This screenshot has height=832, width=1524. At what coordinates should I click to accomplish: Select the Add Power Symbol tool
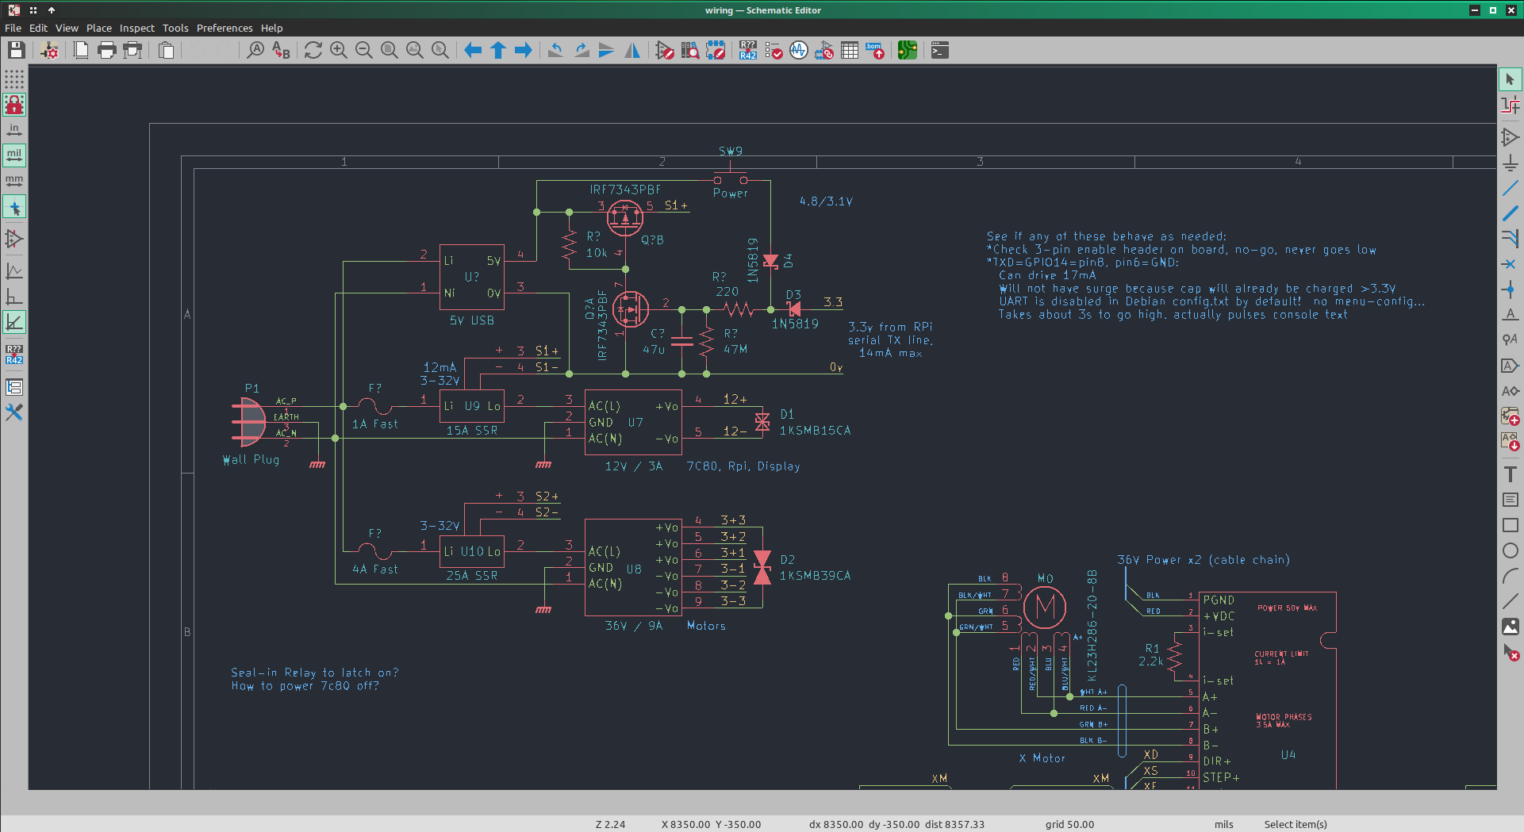tap(1510, 163)
